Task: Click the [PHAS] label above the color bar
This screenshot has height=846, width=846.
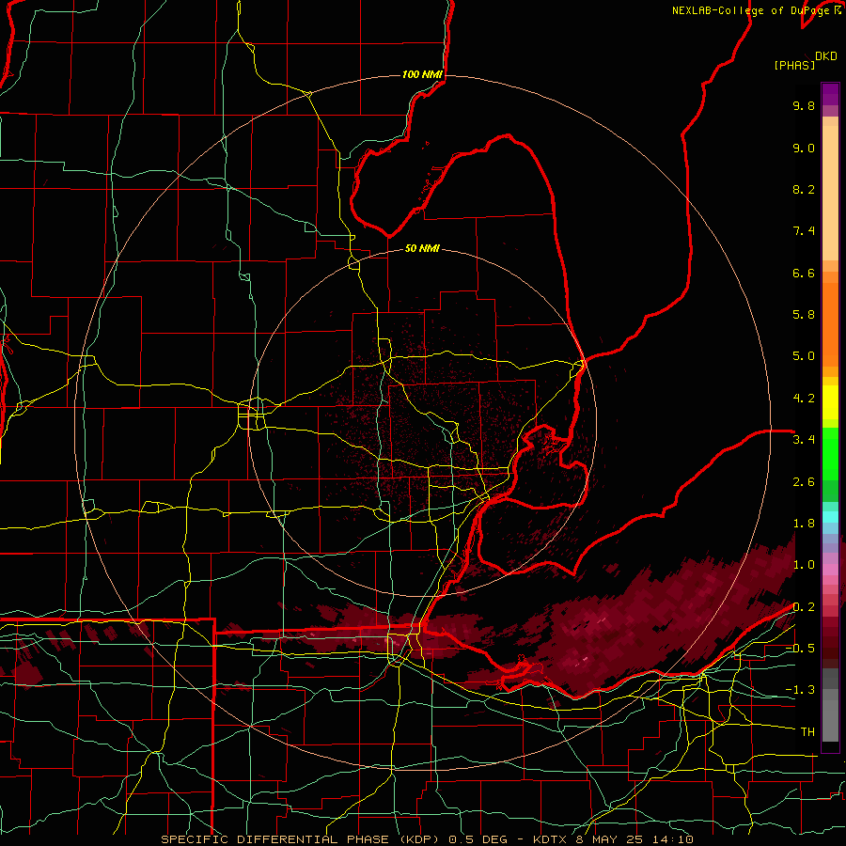Action: tap(794, 65)
